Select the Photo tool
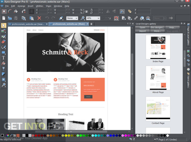The width and height of the screenshot is (191, 142). (3, 31)
